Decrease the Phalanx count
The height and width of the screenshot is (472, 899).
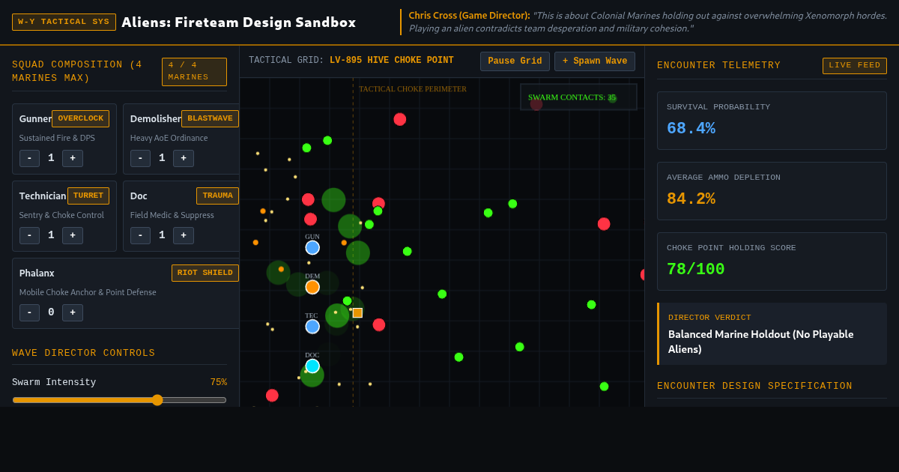click(29, 312)
